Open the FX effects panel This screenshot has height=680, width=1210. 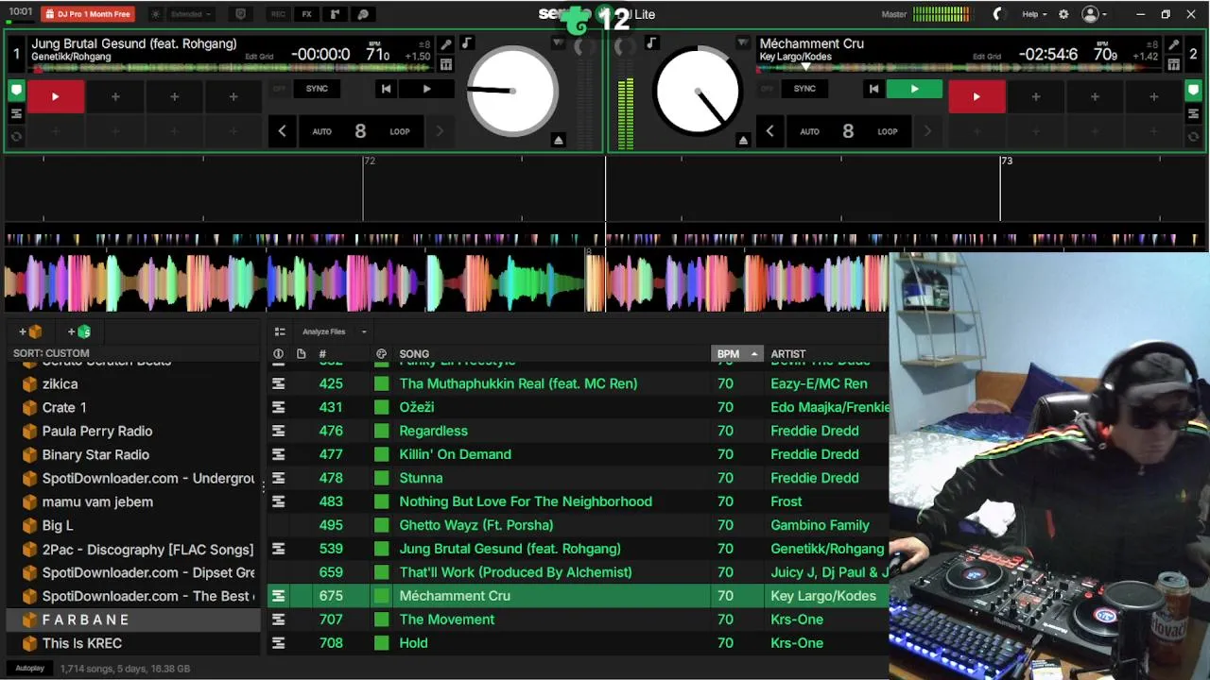(306, 14)
